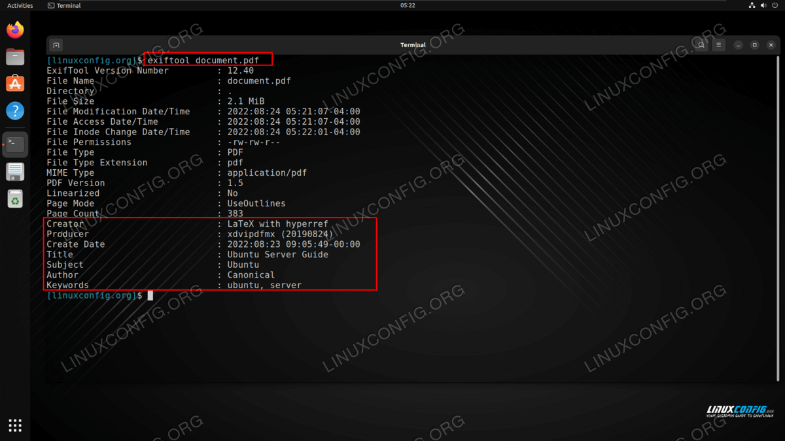Open the Help icon in dock
Viewport: 785px width, 441px height.
[x=15, y=110]
